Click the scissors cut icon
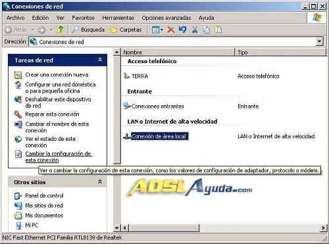Image resolution: width=329 pixels, height=244 pixels. (x=195, y=30)
